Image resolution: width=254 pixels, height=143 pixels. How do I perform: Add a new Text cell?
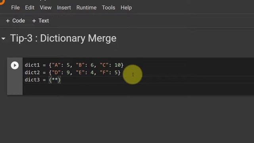40,21
